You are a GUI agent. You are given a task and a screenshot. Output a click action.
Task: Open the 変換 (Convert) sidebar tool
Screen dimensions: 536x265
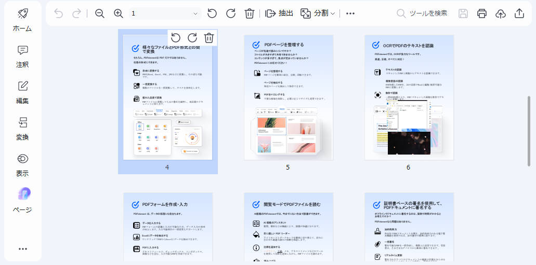coord(22,129)
